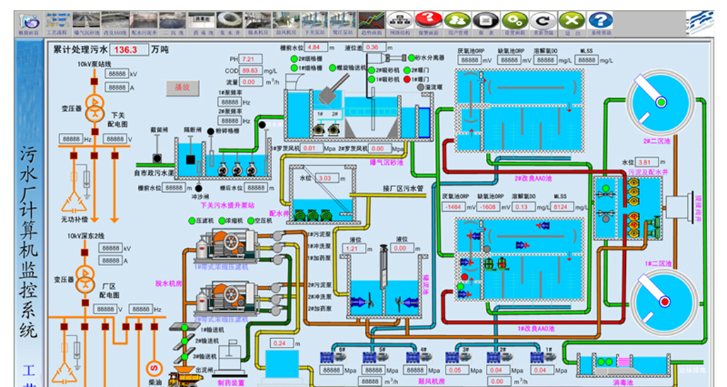Image resolution: width=727 pixels, height=387 pixels.
Task: Click the 重新登陆 re-login arrow icon
Action: (543, 20)
